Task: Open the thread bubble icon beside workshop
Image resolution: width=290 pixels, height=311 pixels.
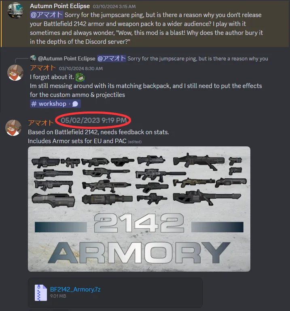Action: coord(75,104)
